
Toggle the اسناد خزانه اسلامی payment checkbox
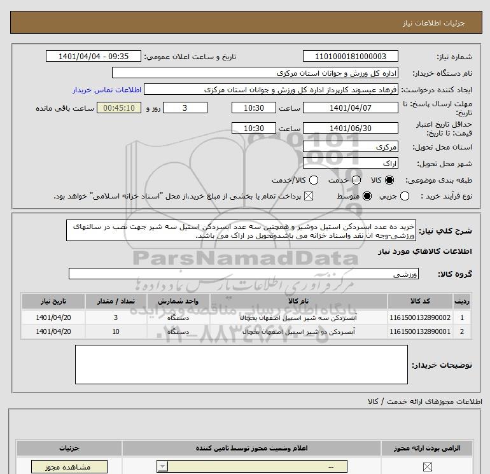point(309,196)
